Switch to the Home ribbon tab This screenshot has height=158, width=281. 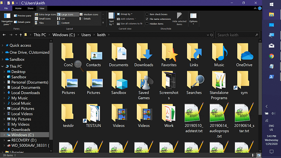pos(18,8)
